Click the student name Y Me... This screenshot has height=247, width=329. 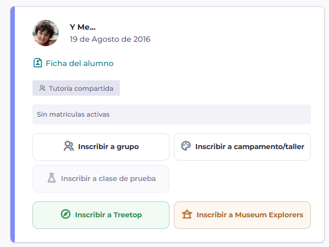83,27
